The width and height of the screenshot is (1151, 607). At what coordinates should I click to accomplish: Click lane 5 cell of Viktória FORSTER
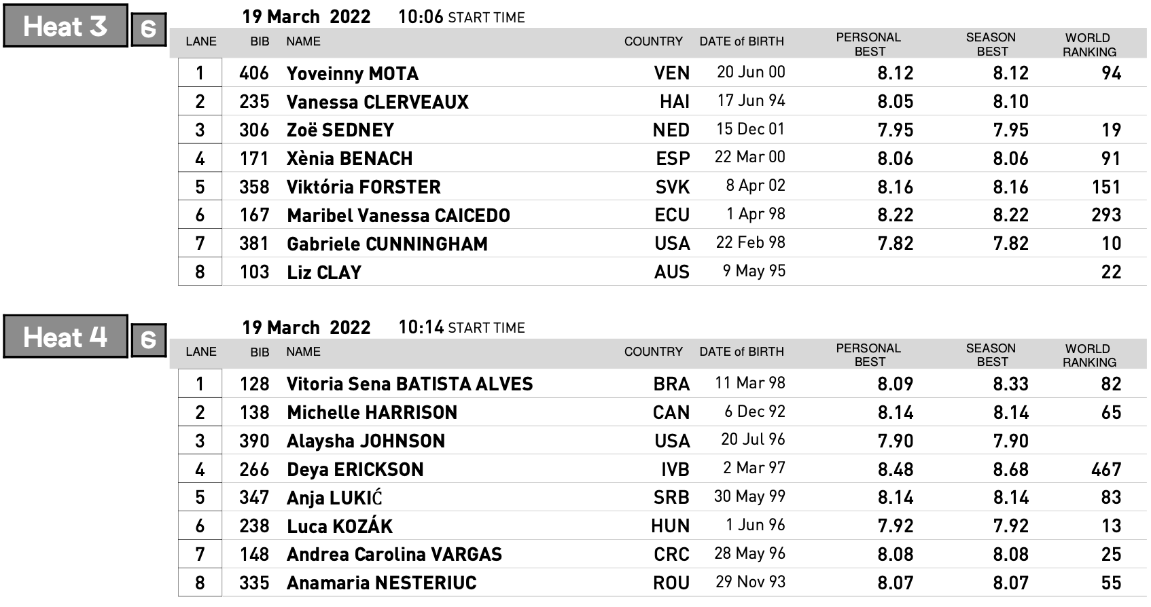click(200, 187)
